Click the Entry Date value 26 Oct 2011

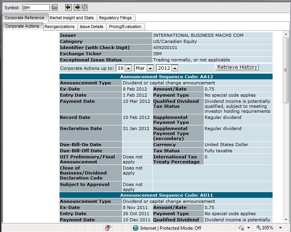pos(136,214)
